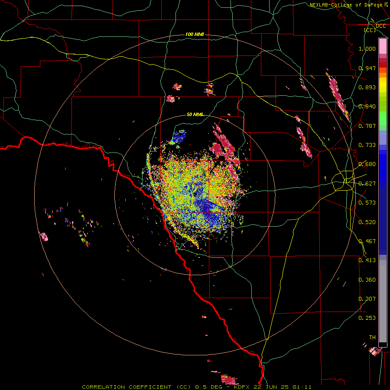Click the 1.000 value on the scale

(x=367, y=49)
